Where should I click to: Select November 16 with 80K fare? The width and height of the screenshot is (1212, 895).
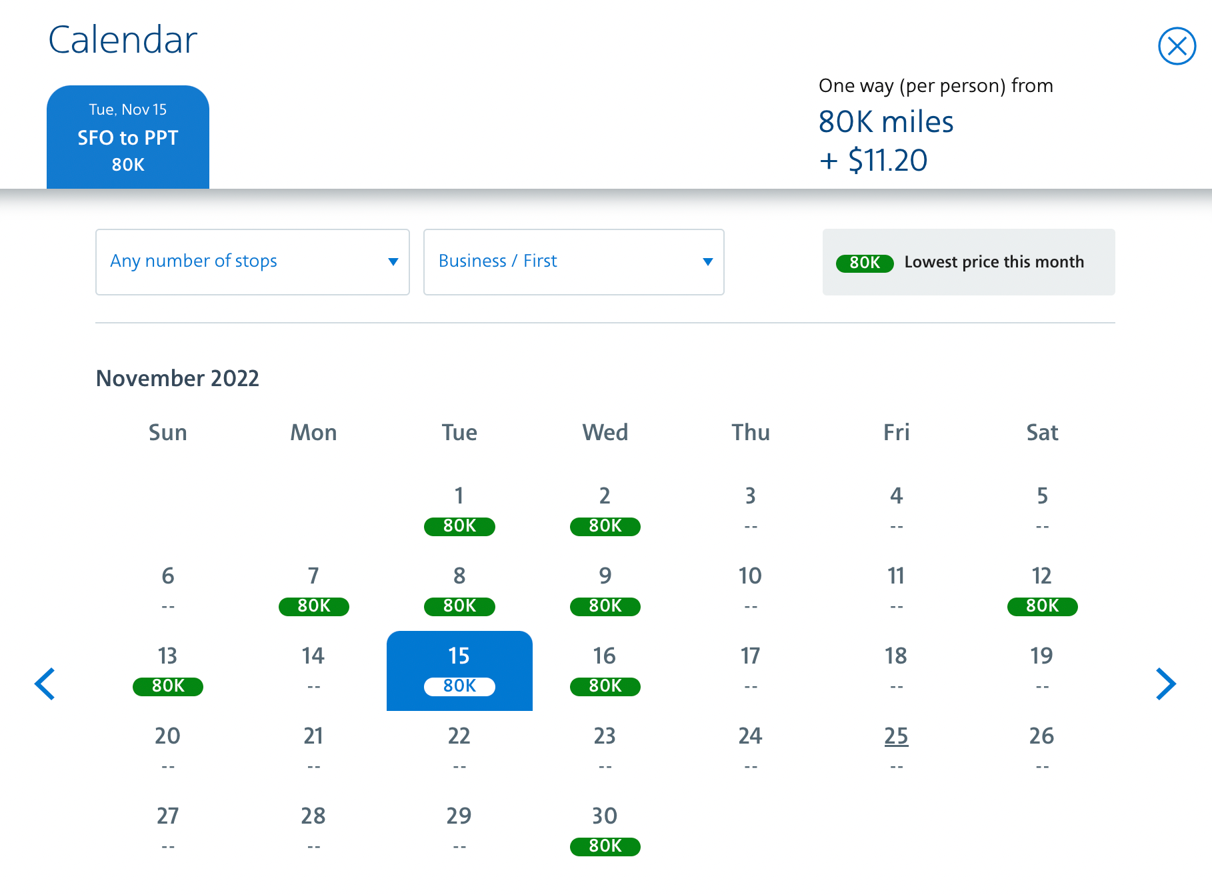[x=605, y=670]
